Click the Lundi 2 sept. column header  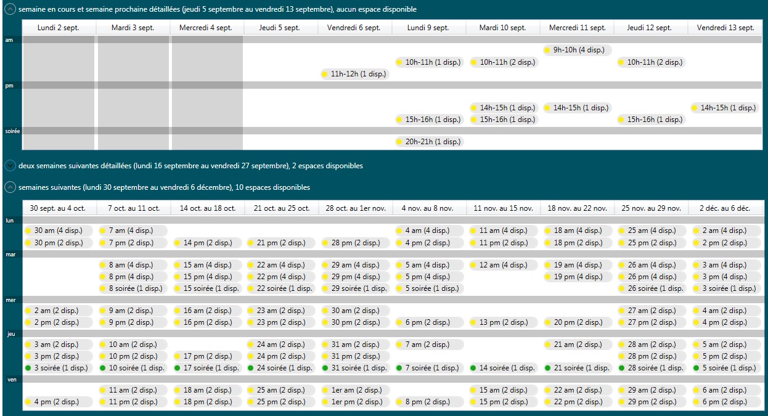(59, 28)
